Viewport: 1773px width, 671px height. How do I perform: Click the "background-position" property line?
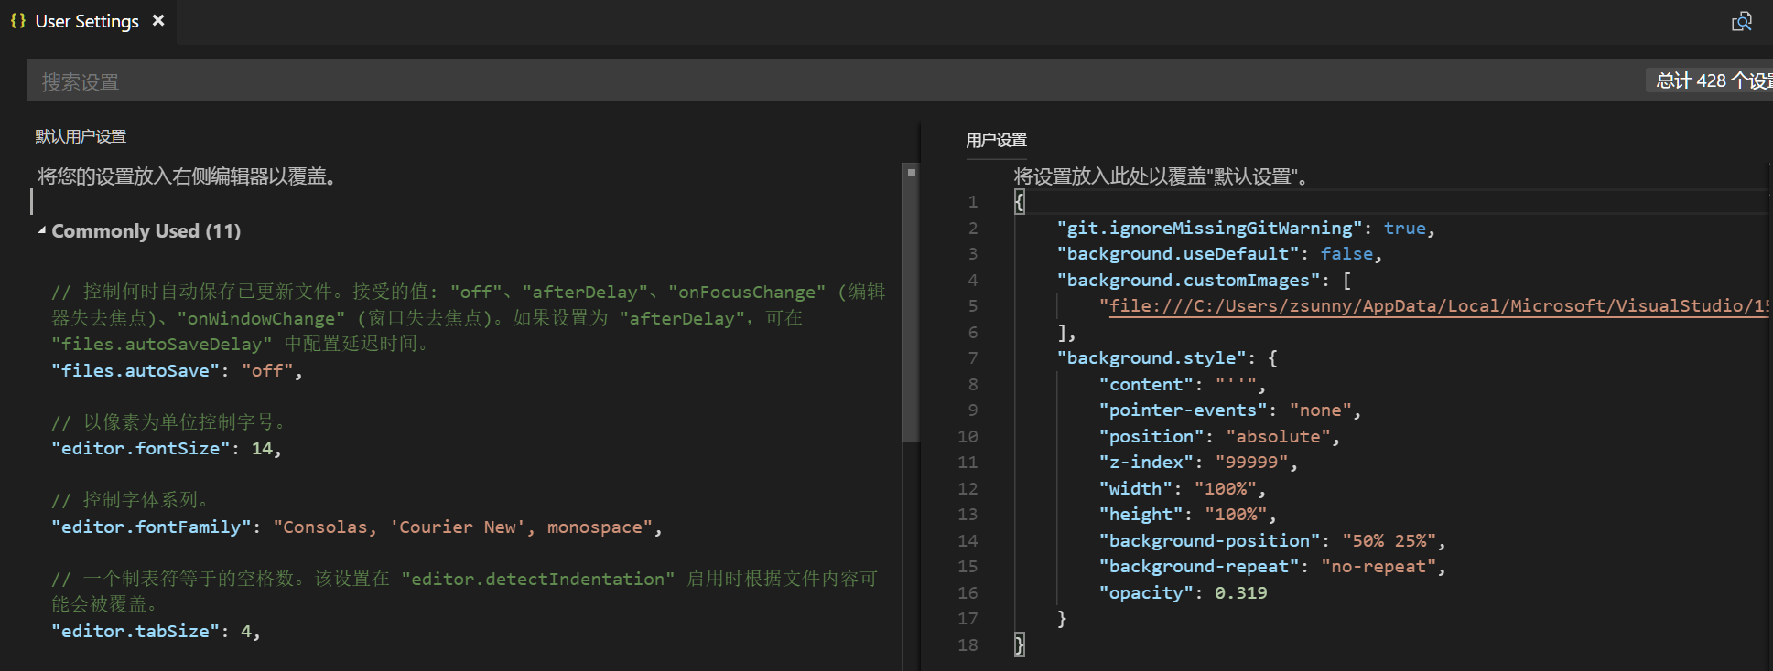click(1271, 540)
